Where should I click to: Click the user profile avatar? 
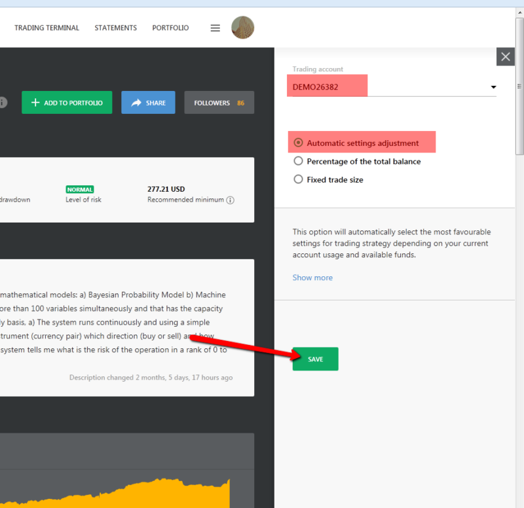(242, 27)
